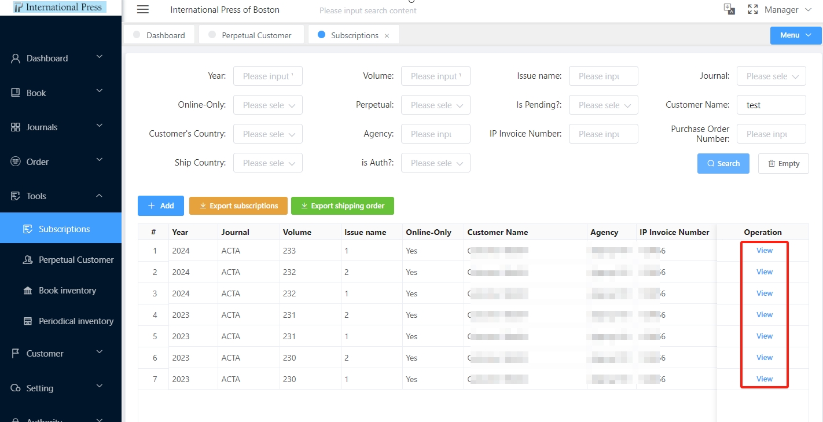823x422 pixels.
Task: Expand the Order sidebar menu
Action: point(100,160)
